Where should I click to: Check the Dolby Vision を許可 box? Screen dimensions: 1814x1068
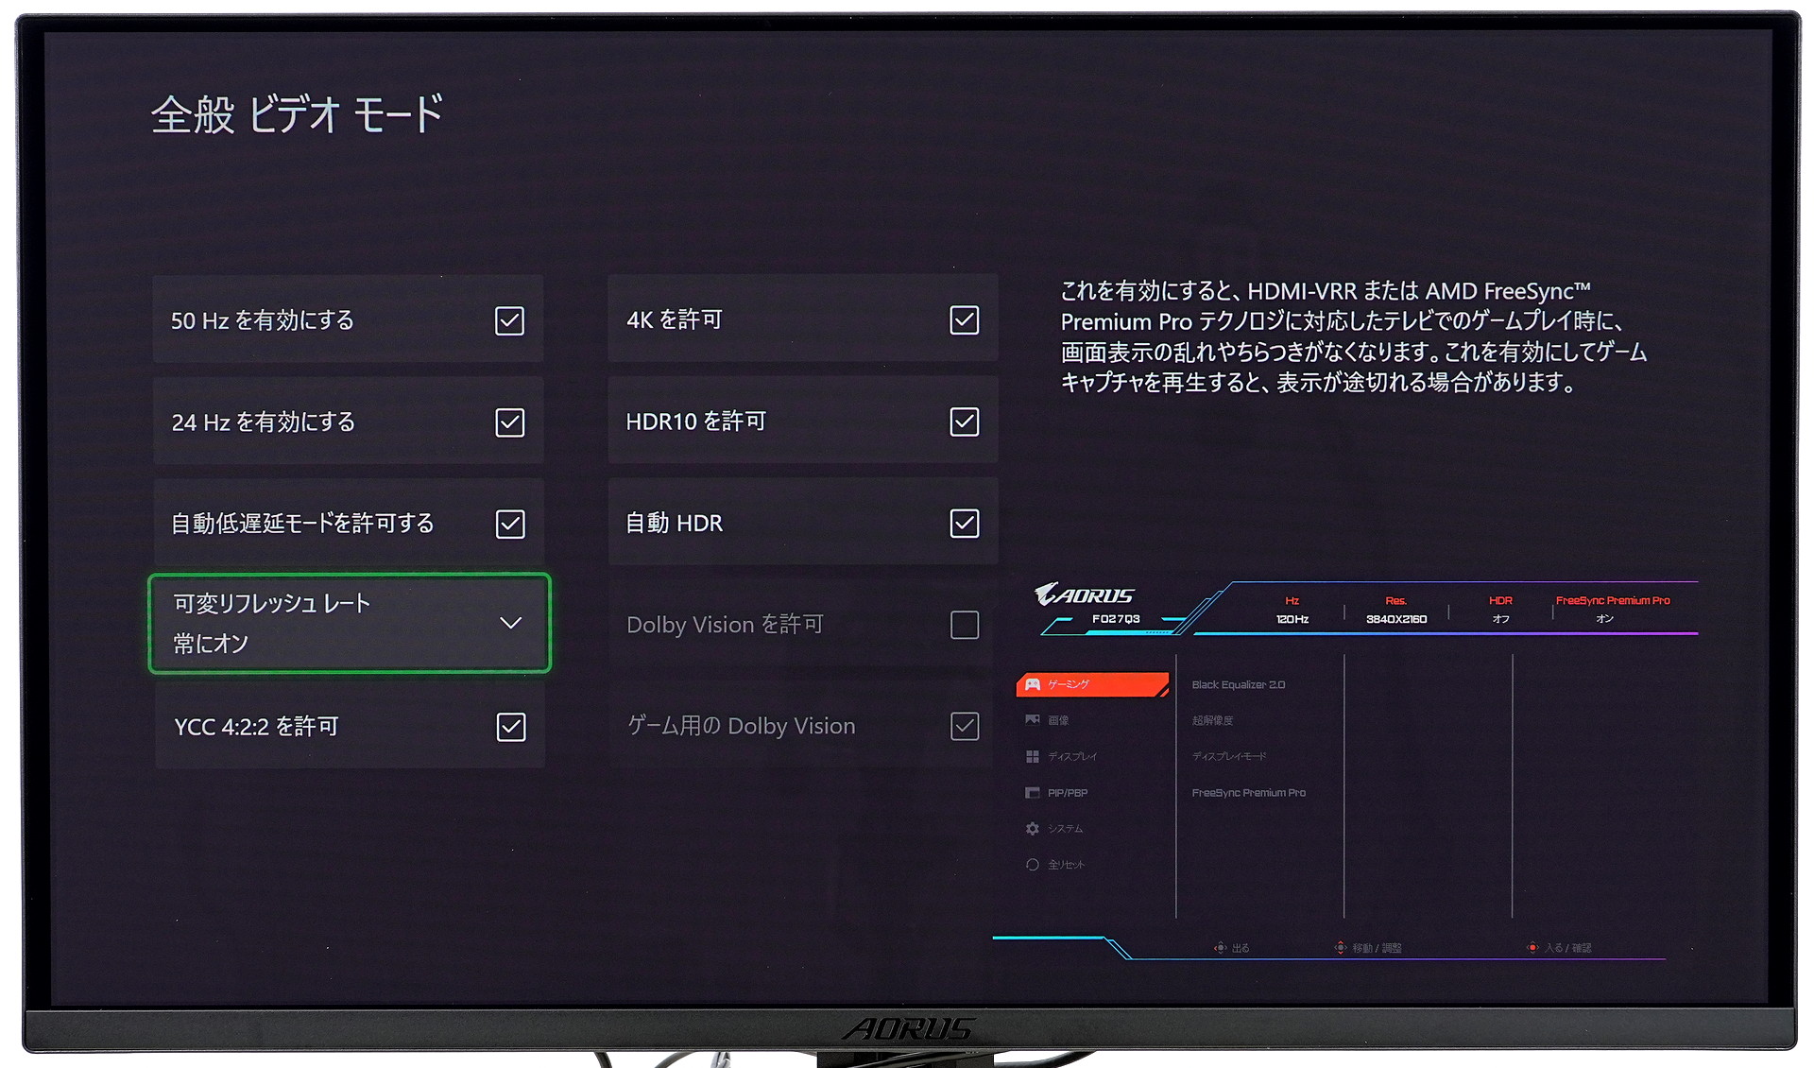(964, 625)
